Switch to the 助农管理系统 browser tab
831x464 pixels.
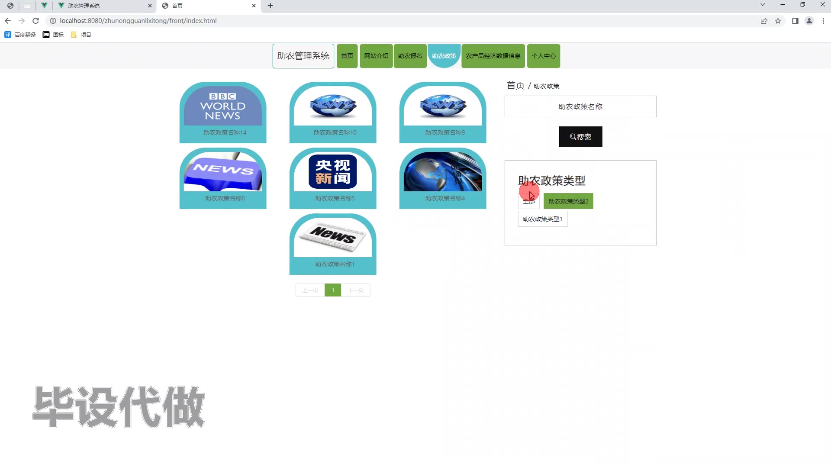coord(105,6)
